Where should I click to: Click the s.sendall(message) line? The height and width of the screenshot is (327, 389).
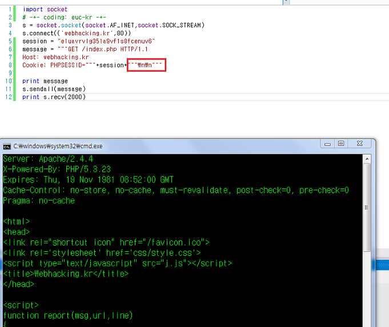pos(54,89)
